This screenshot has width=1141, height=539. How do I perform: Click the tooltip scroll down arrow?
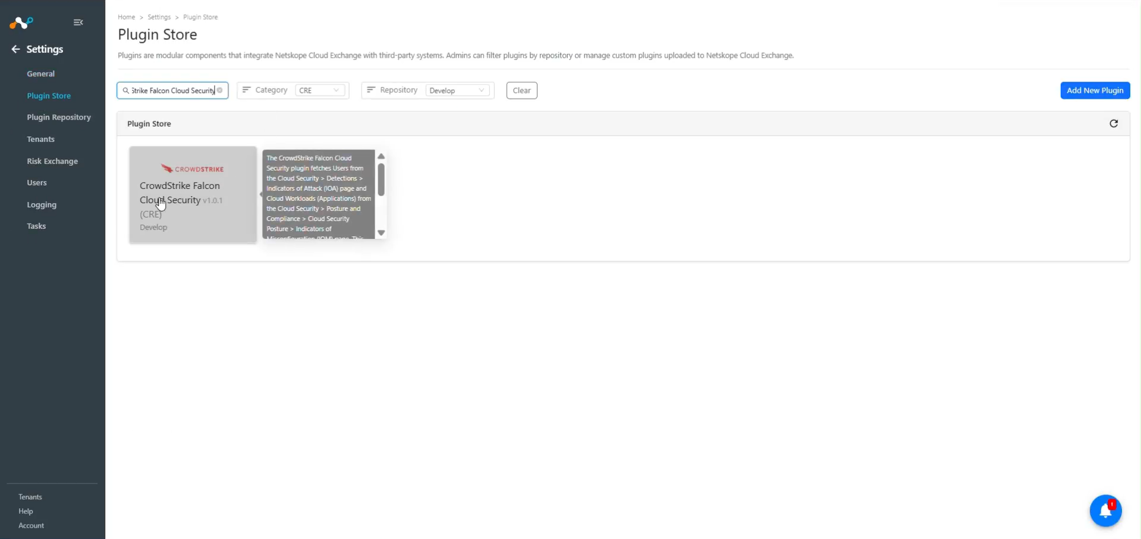381,233
